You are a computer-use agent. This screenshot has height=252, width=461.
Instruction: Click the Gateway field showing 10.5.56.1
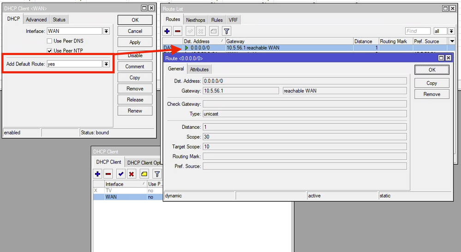click(x=241, y=91)
